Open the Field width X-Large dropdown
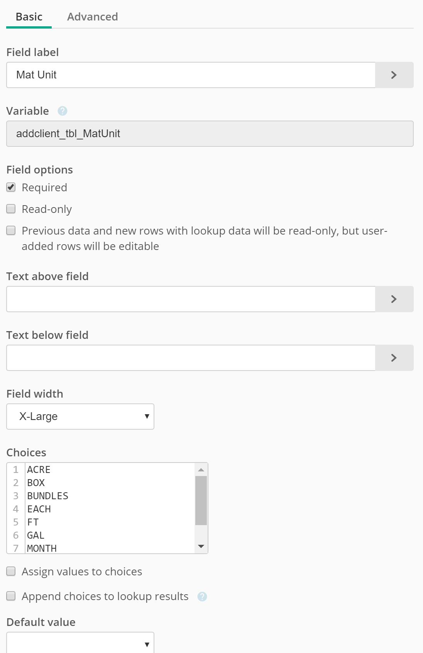This screenshot has height=653, width=423. coord(80,417)
